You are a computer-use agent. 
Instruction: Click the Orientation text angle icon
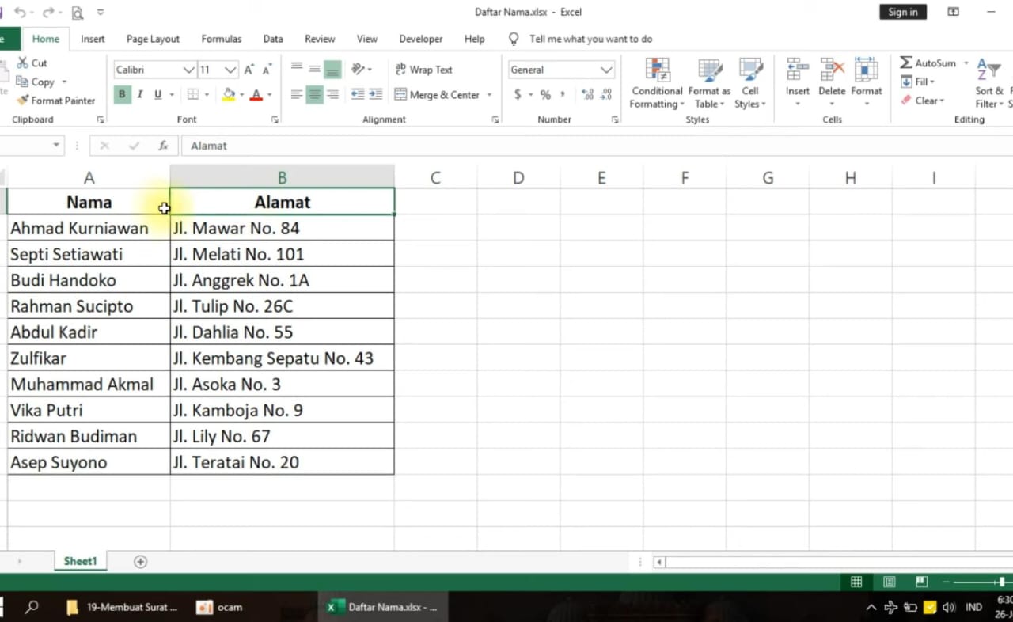pyautogui.click(x=358, y=69)
